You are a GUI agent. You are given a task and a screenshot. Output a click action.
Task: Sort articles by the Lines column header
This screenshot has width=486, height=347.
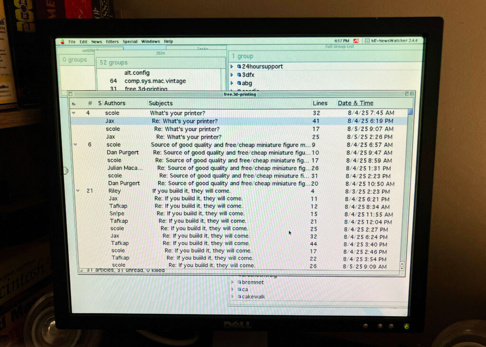(320, 103)
